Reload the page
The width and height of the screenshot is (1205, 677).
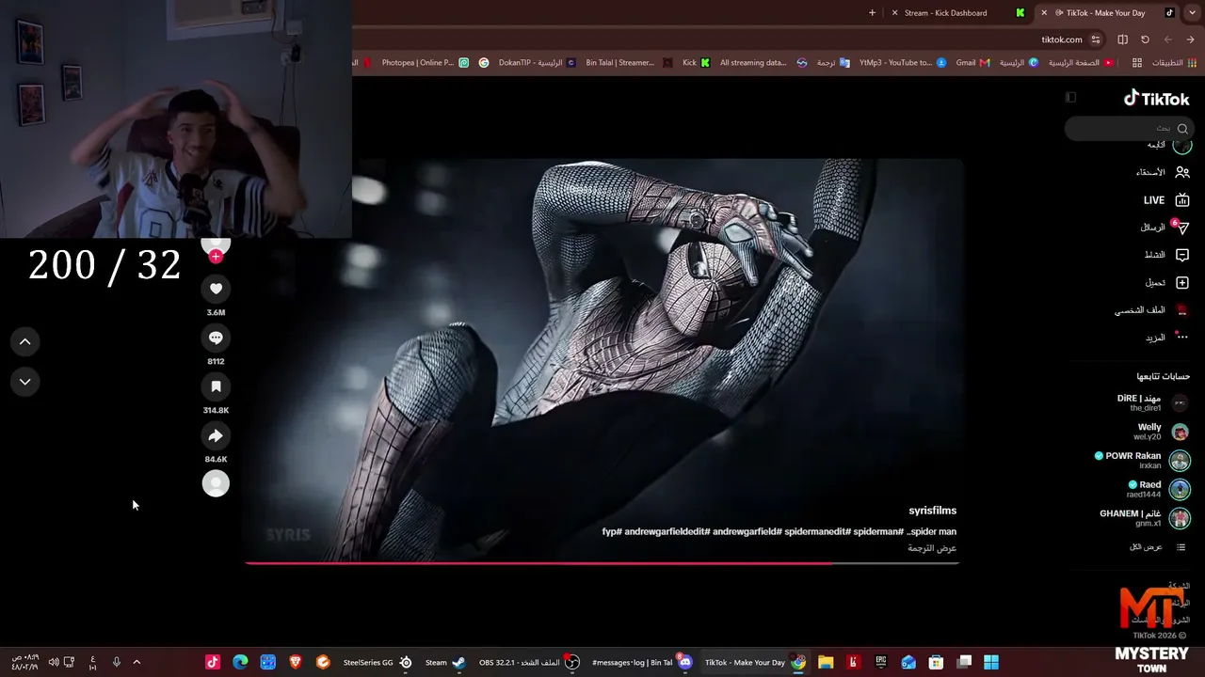click(x=1145, y=39)
